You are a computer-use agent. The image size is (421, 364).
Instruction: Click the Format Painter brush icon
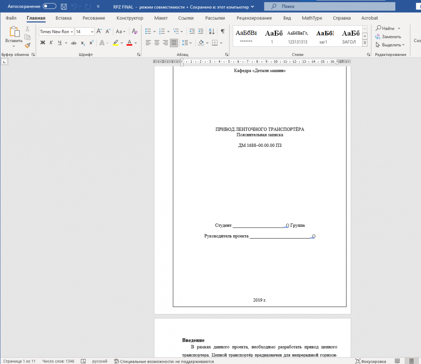[x=27, y=45]
